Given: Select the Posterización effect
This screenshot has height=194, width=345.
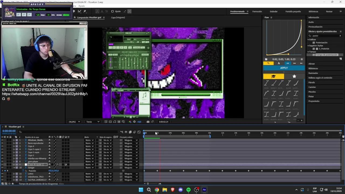Looking at the screenshot, I should coord(322,43).
